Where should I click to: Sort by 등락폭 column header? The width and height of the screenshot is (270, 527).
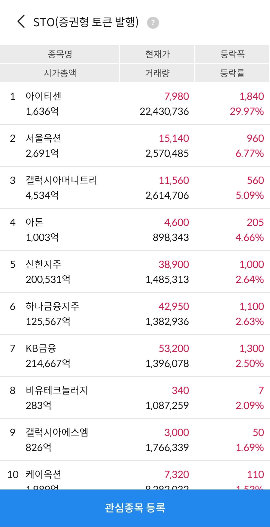click(x=232, y=54)
